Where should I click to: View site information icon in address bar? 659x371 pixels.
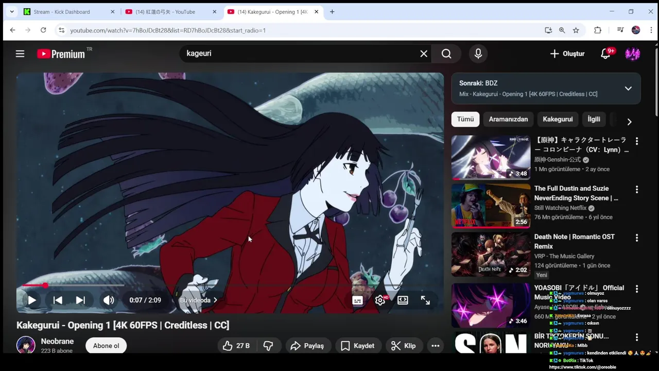pyautogui.click(x=61, y=30)
